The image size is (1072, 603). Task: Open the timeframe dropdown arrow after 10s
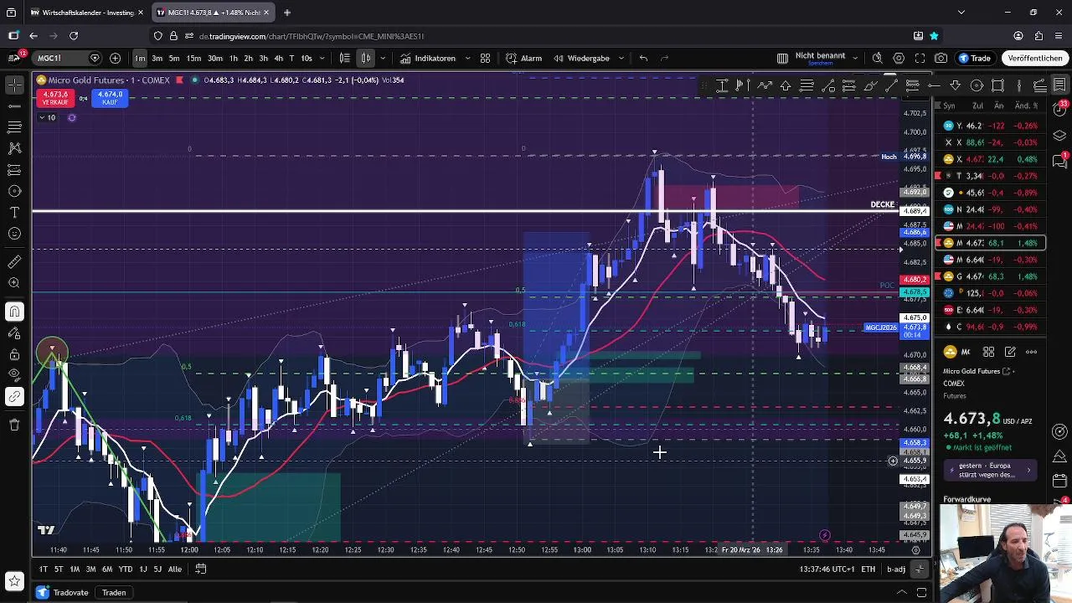tap(323, 58)
